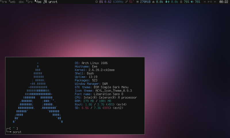Click the 630MHz frequency value
The width and height of the screenshot is (230, 138).
coord(118,2)
